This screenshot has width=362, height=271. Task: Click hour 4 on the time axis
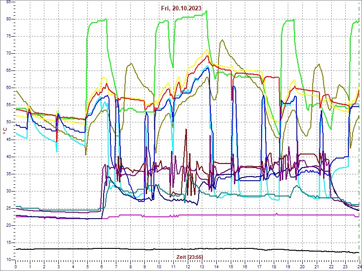pos(73,266)
